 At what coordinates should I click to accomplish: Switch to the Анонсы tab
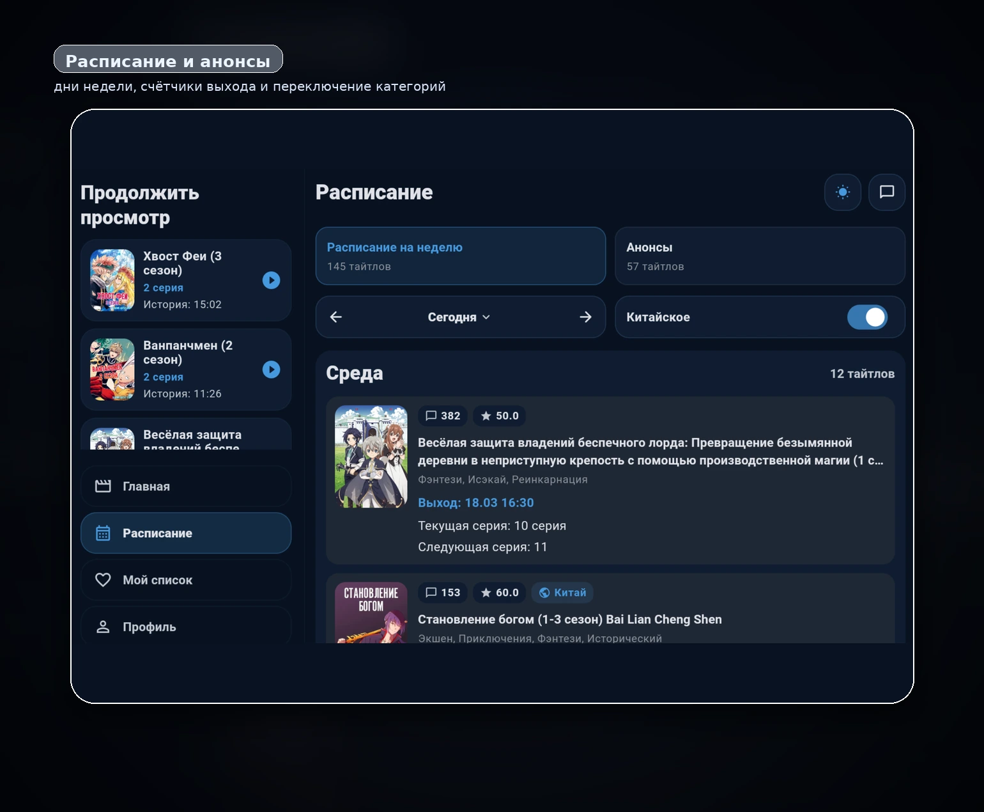point(759,256)
